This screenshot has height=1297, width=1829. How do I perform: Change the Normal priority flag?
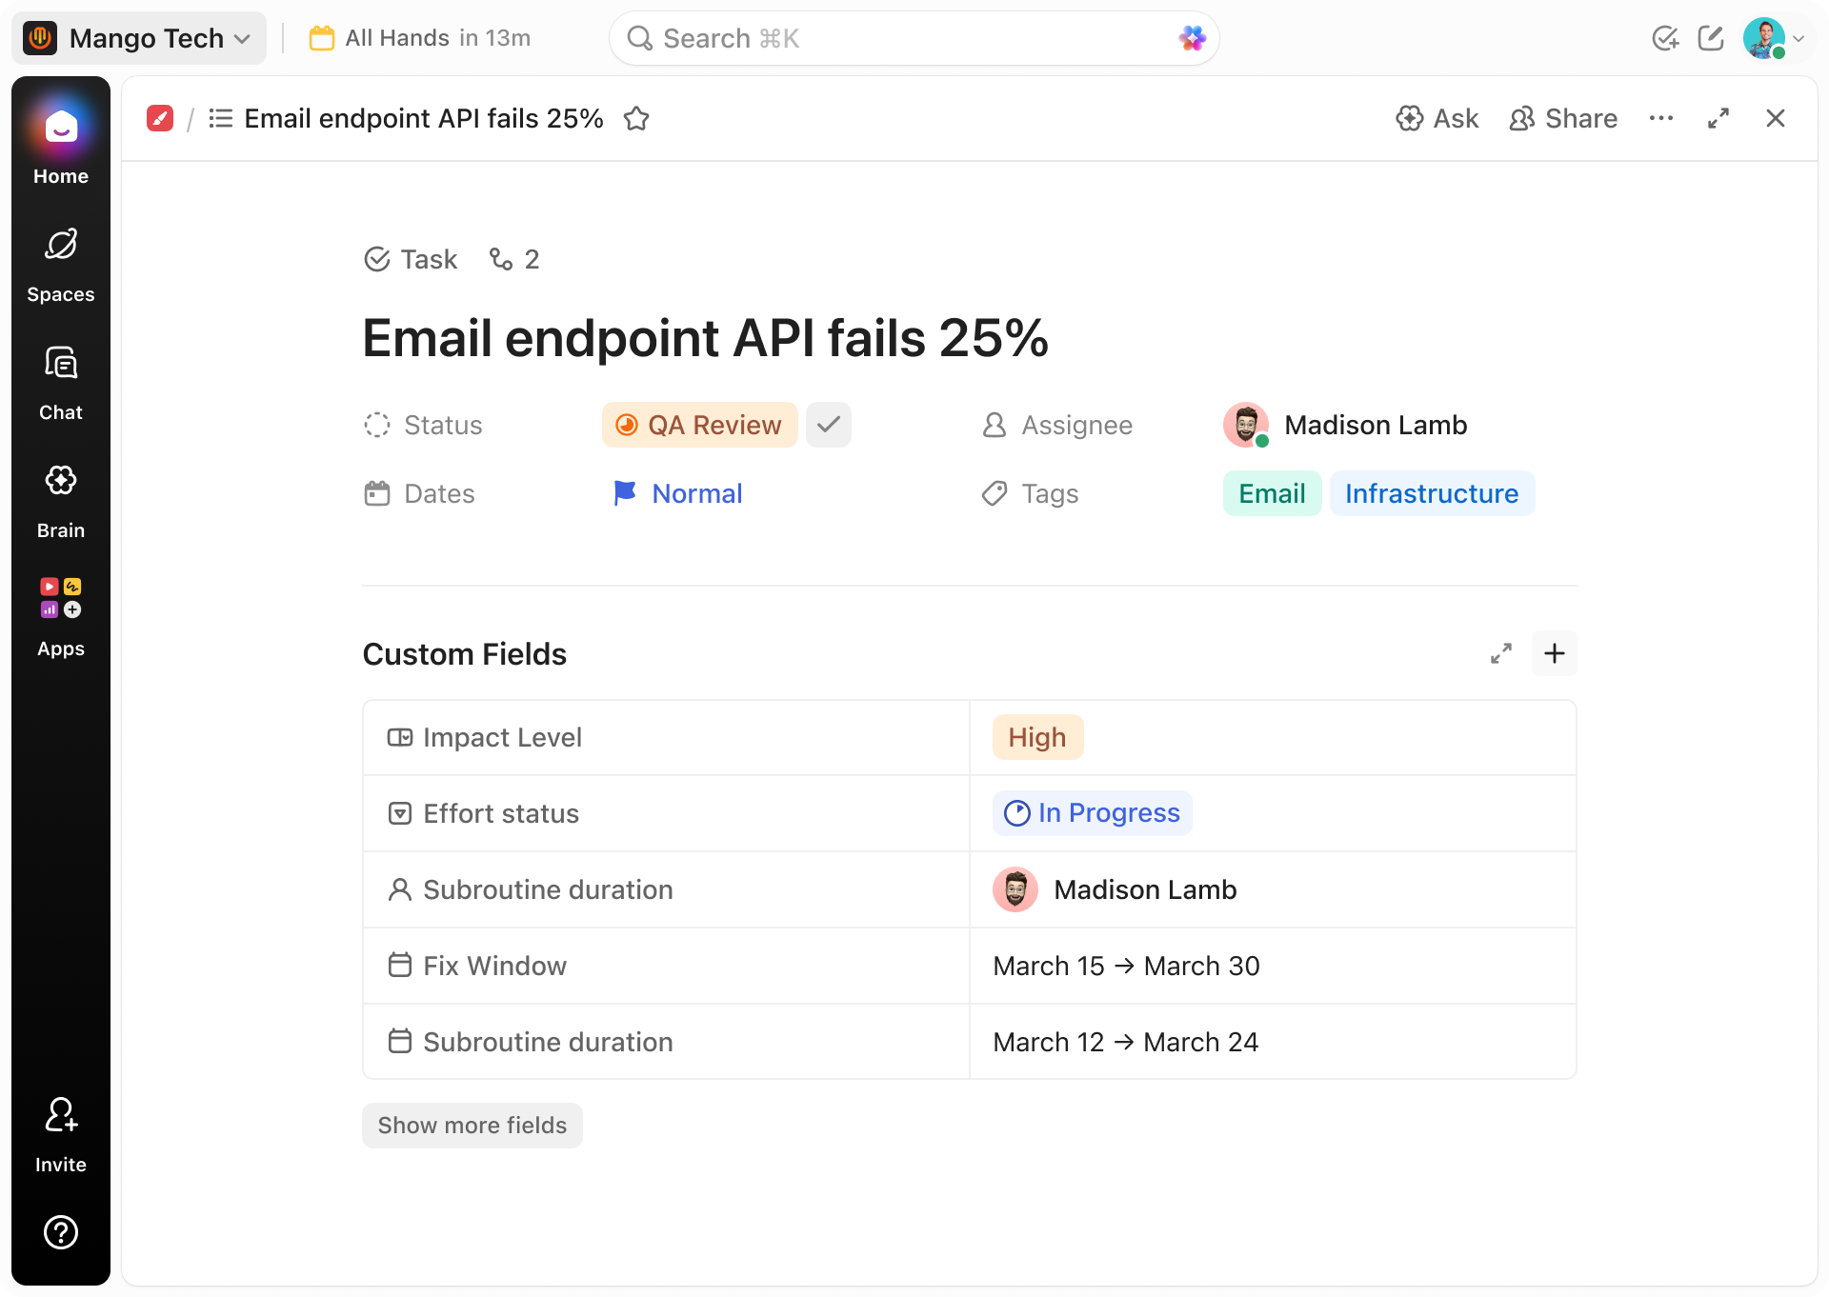tap(677, 493)
